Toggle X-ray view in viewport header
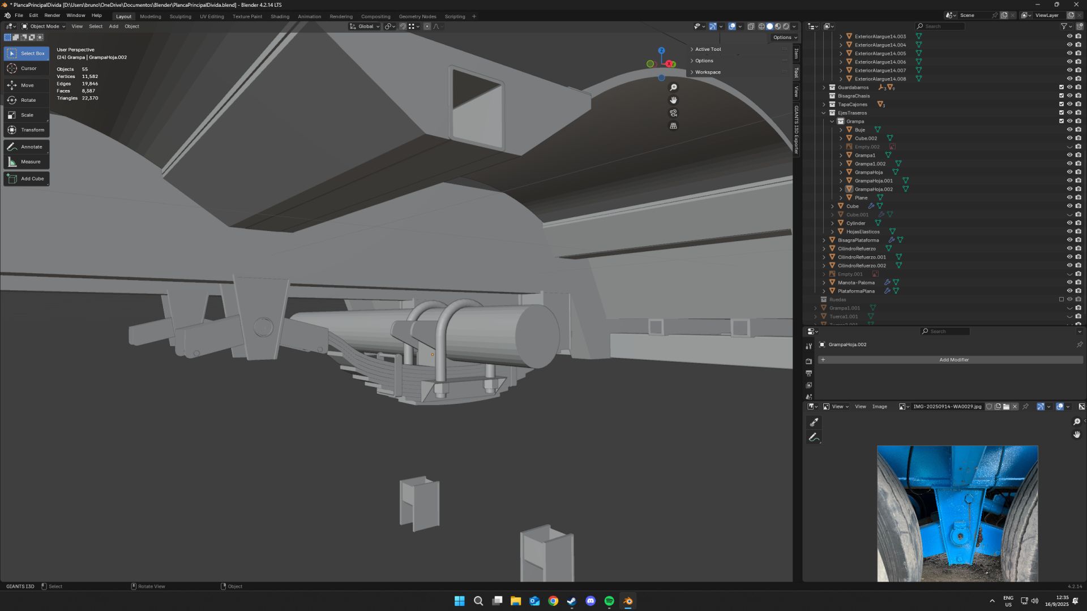 coord(751,26)
